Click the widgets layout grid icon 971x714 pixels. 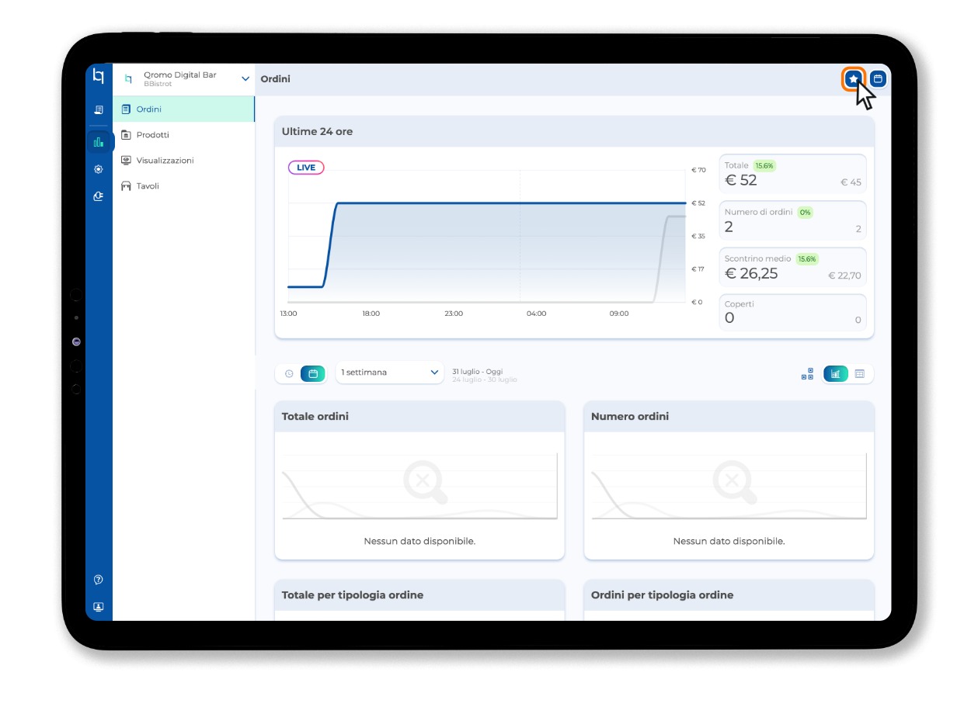point(808,373)
